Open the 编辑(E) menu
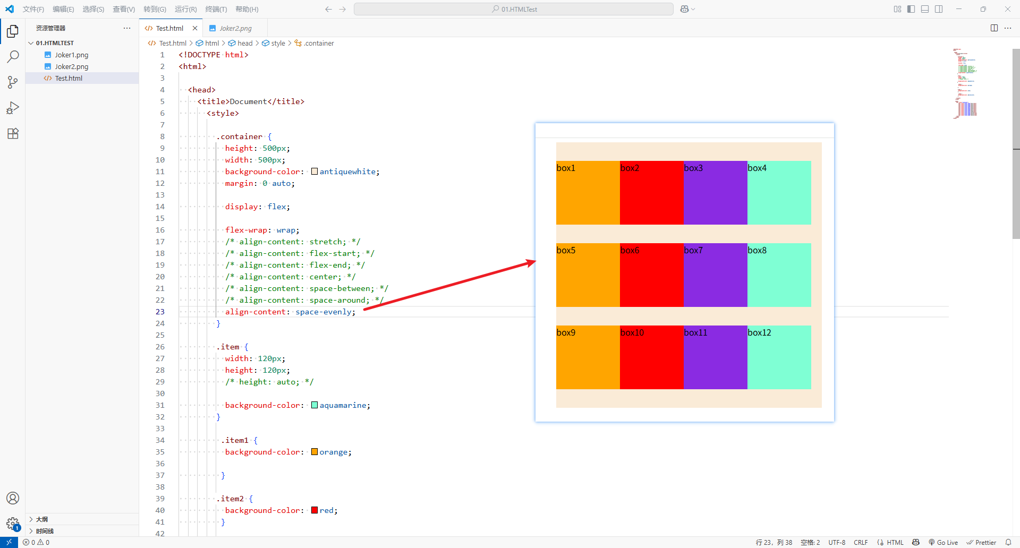The width and height of the screenshot is (1020, 548). tap(63, 9)
